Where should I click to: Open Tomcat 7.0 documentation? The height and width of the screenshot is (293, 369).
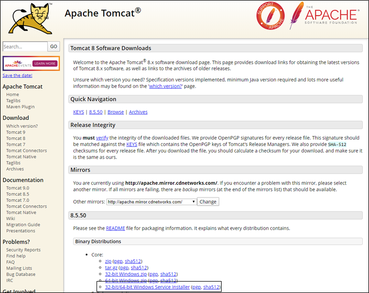[18, 200]
